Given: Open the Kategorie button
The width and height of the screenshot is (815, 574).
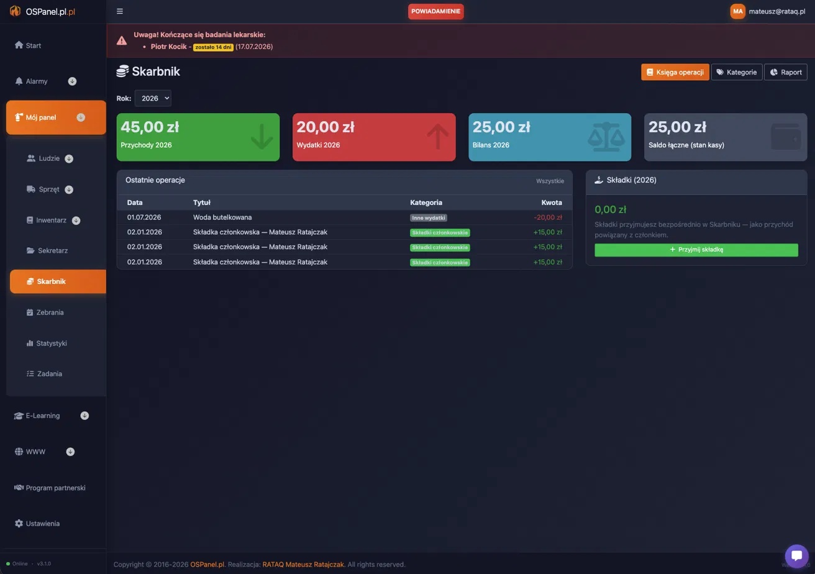Looking at the screenshot, I should (x=737, y=72).
